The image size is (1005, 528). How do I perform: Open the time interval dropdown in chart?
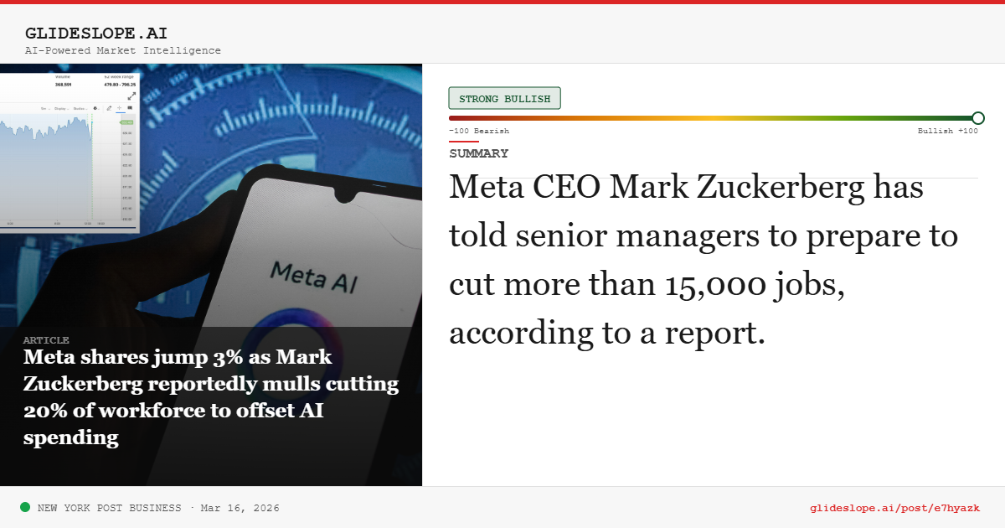click(44, 108)
